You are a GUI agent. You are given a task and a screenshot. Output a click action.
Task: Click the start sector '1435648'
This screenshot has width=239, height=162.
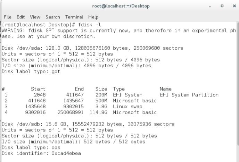click(x=35, y=106)
